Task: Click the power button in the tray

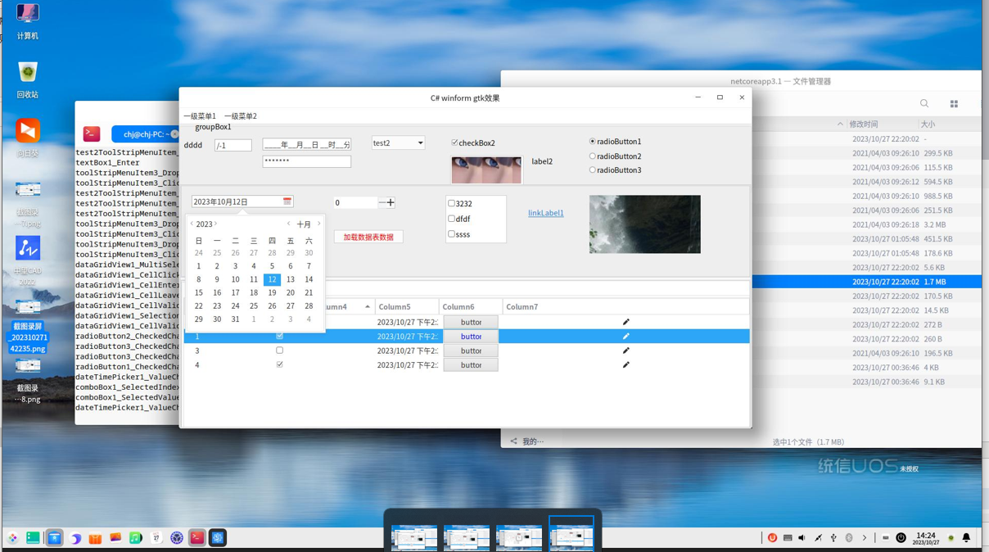Action: (901, 538)
